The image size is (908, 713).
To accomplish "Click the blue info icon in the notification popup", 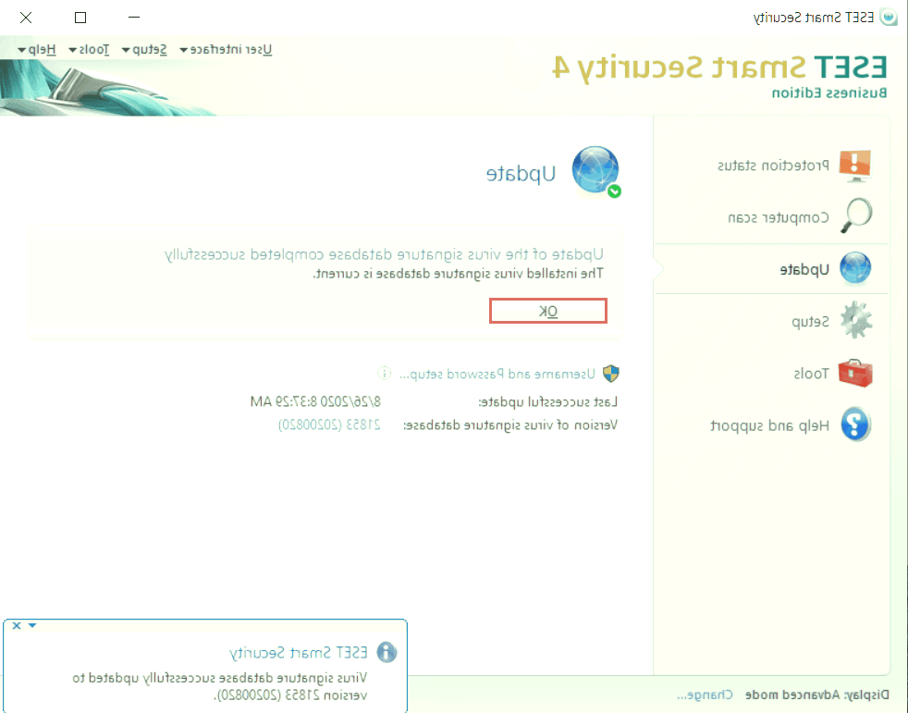I will click(x=387, y=652).
